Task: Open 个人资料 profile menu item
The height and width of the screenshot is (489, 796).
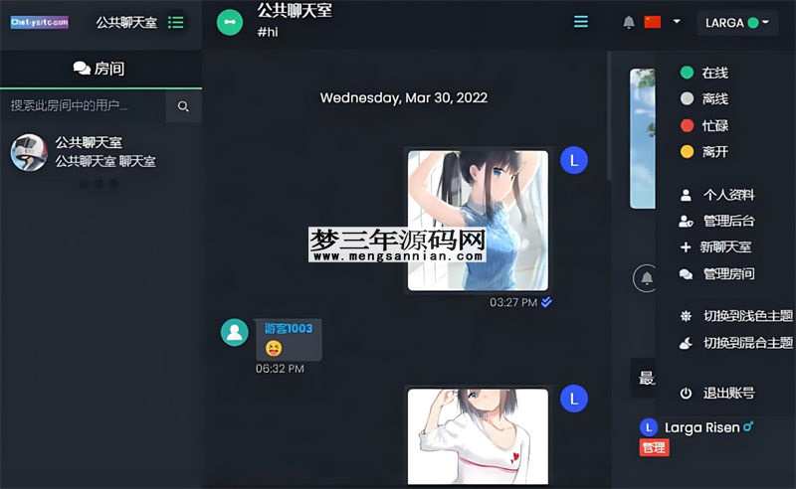Action: pos(717,195)
